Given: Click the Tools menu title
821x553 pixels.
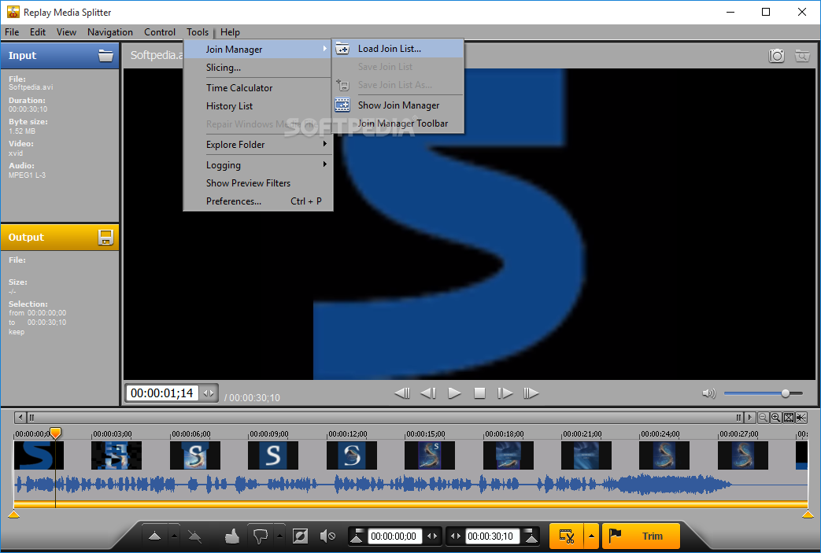Looking at the screenshot, I should tap(198, 32).
